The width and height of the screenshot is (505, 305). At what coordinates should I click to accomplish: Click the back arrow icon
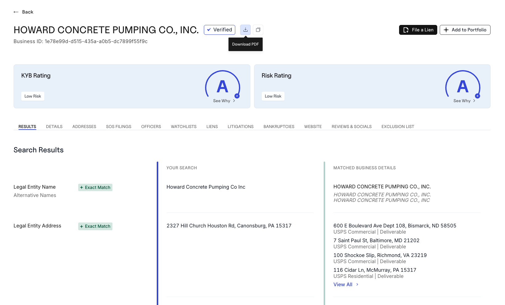click(x=16, y=12)
